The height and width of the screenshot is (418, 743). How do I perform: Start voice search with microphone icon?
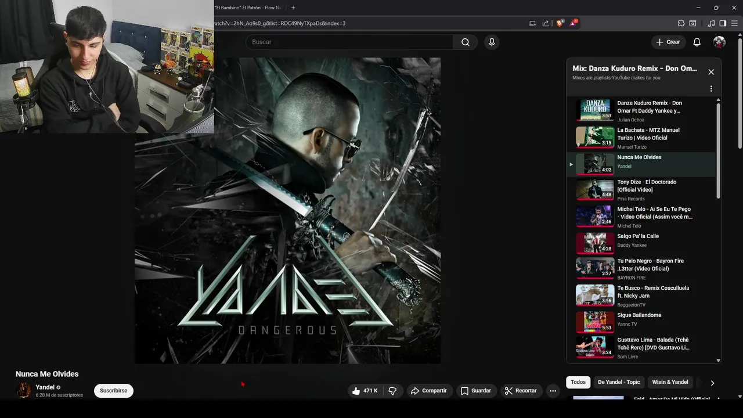492,42
